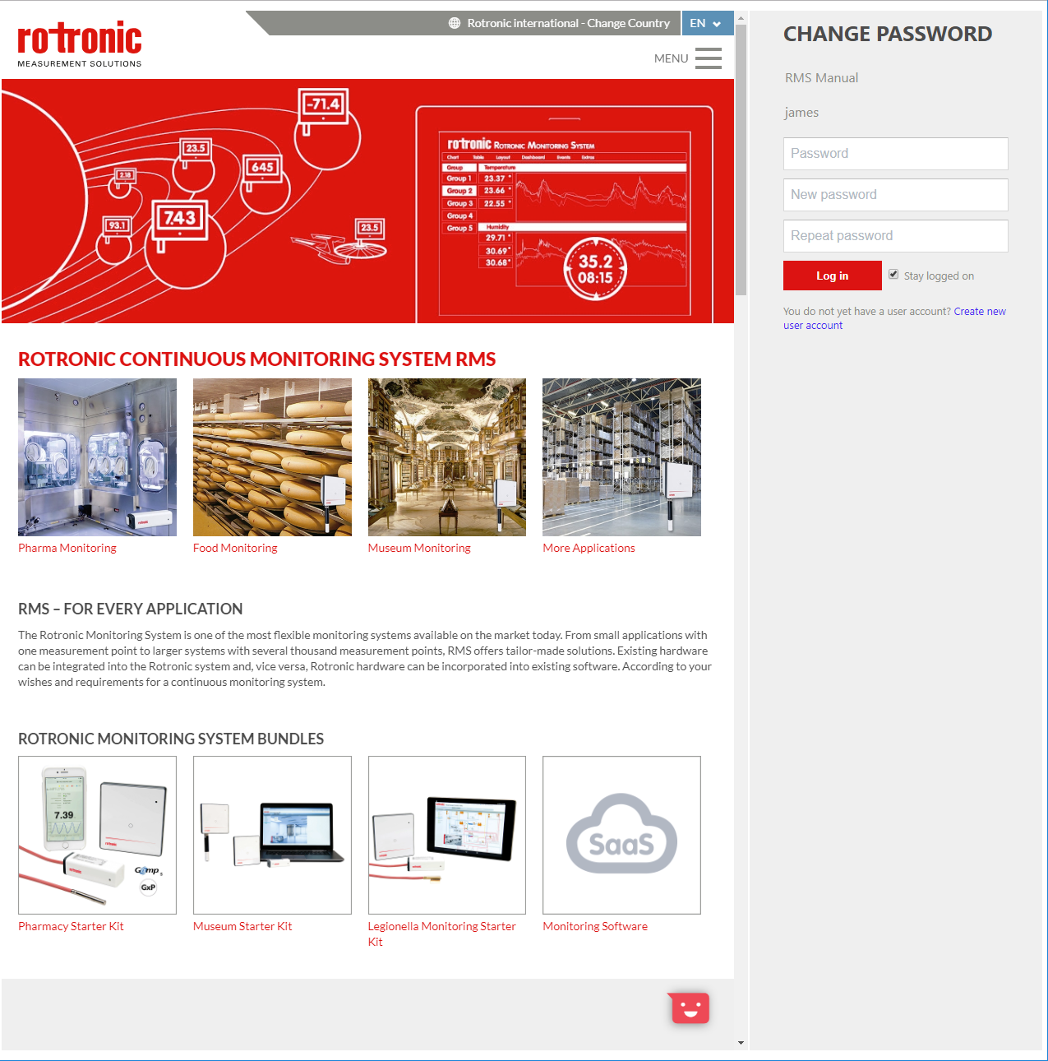Click the Food Monitoring cheese shelves image
The image size is (1048, 1061).
click(272, 457)
